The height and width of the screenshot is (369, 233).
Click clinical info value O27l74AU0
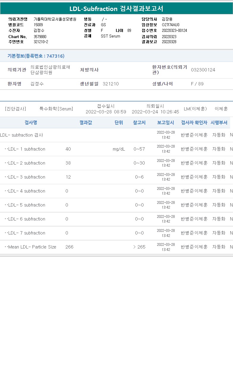[x=171, y=25]
